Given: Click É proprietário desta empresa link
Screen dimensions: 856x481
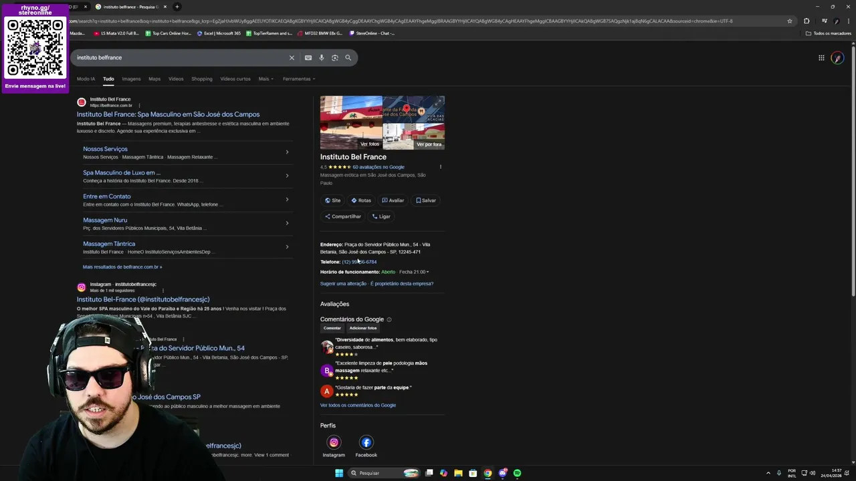Looking at the screenshot, I should (x=402, y=284).
